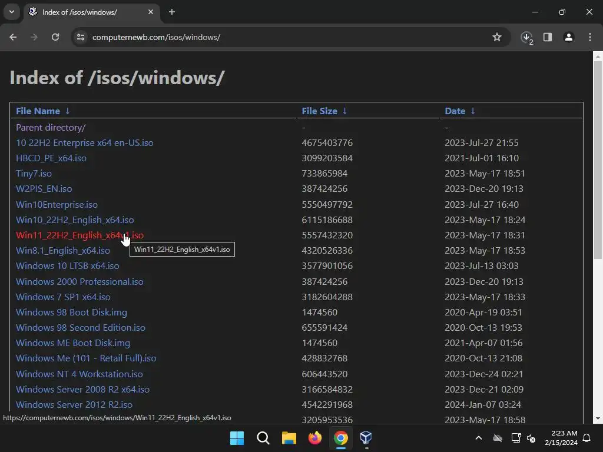Click the browser forward arrow
This screenshot has width=603, height=452.
point(34,37)
